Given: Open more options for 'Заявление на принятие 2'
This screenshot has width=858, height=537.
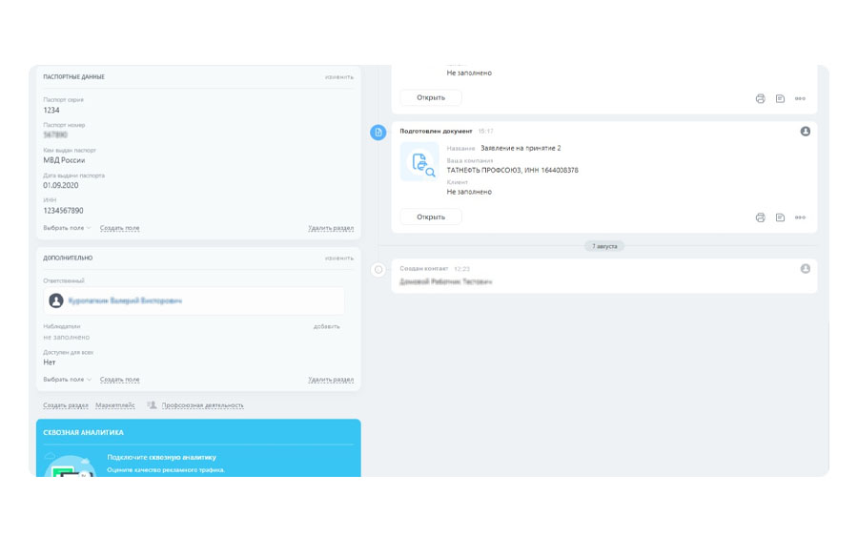Looking at the screenshot, I should (800, 217).
